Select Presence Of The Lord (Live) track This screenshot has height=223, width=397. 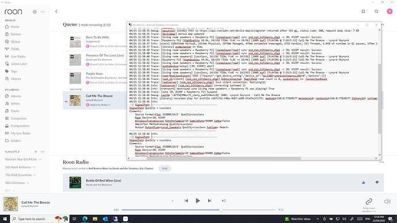[105, 55]
